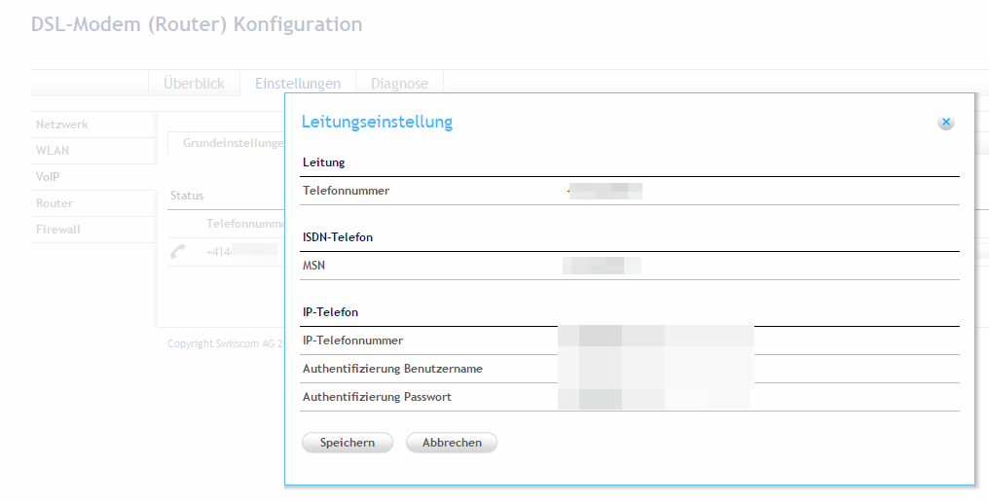Image resolution: width=989 pixels, height=502 pixels.
Task: Switch to the Einstellungen tab
Action: pyautogui.click(x=298, y=84)
